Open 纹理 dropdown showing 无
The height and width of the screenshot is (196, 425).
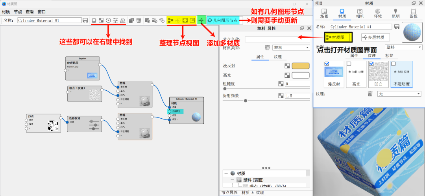[x=399, y=93]
